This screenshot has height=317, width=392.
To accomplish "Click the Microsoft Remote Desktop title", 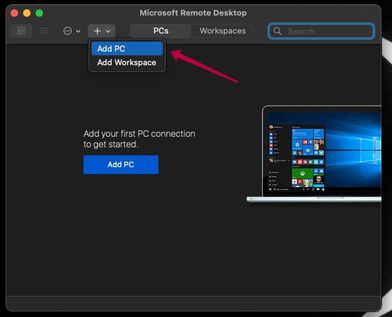I will 193,12.
